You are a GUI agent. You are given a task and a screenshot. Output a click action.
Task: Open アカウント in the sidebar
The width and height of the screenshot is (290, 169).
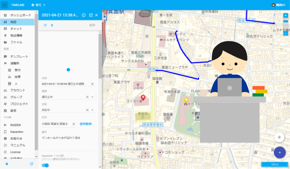click(17, 90)
